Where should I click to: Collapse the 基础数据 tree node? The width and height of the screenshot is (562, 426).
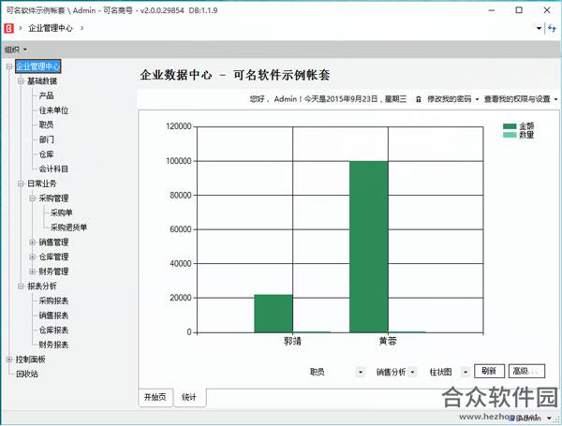click(21, 81)
